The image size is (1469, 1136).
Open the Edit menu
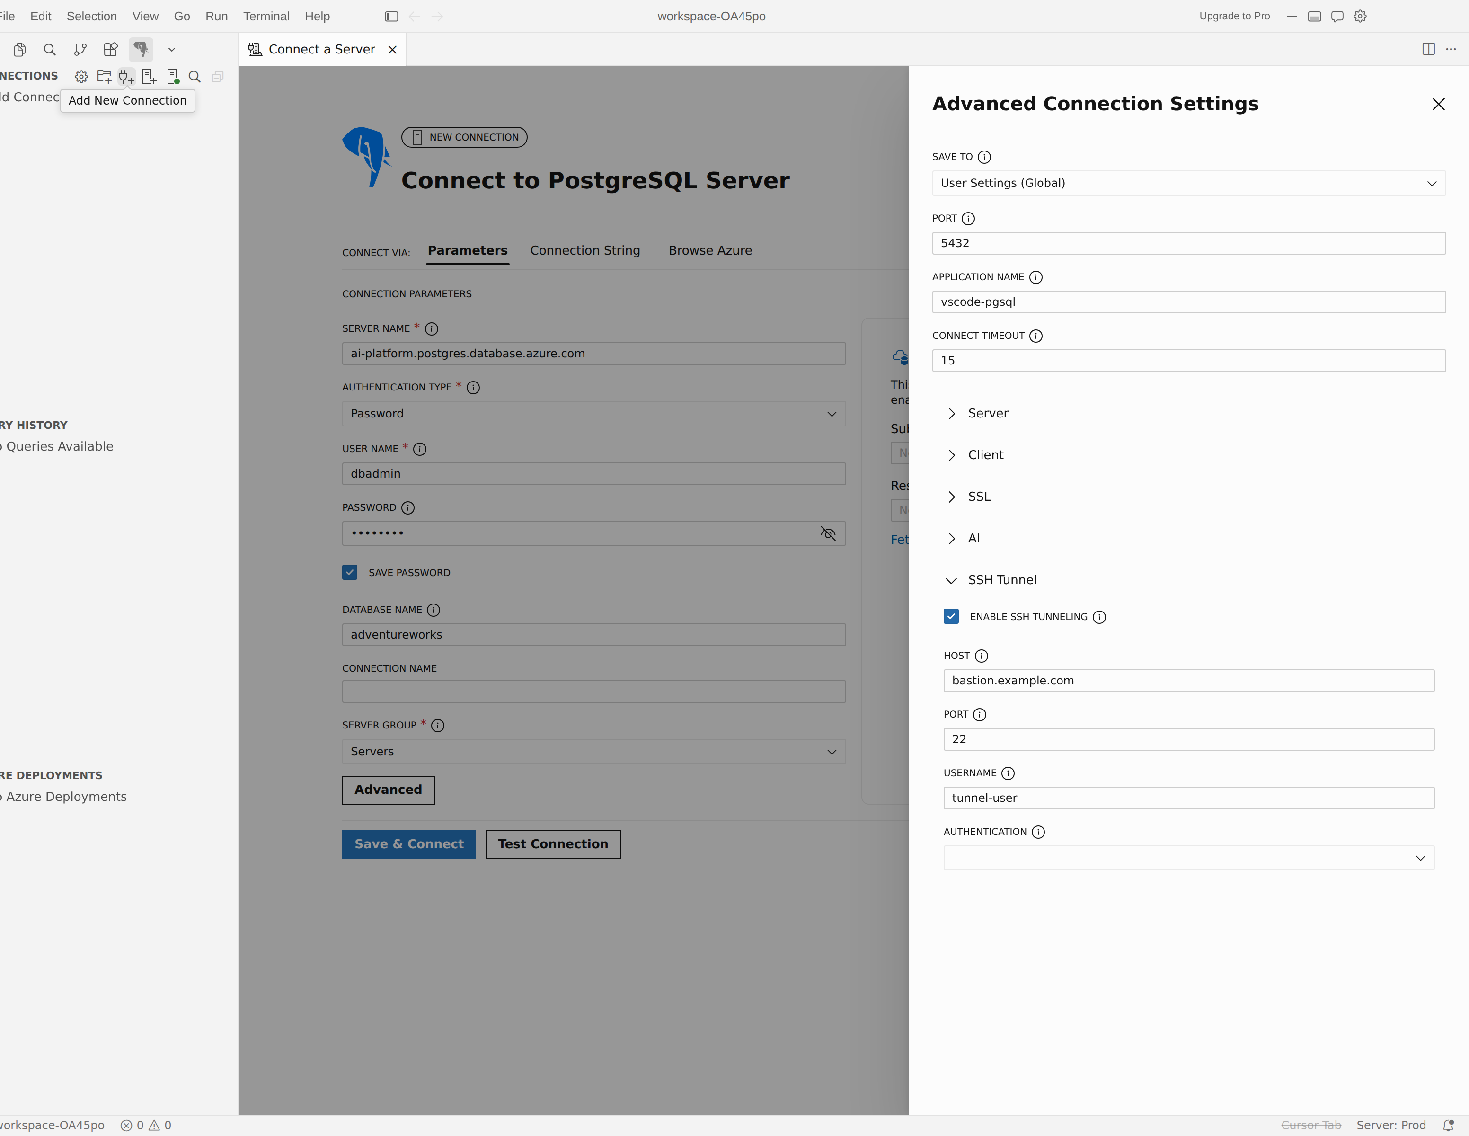40,16
